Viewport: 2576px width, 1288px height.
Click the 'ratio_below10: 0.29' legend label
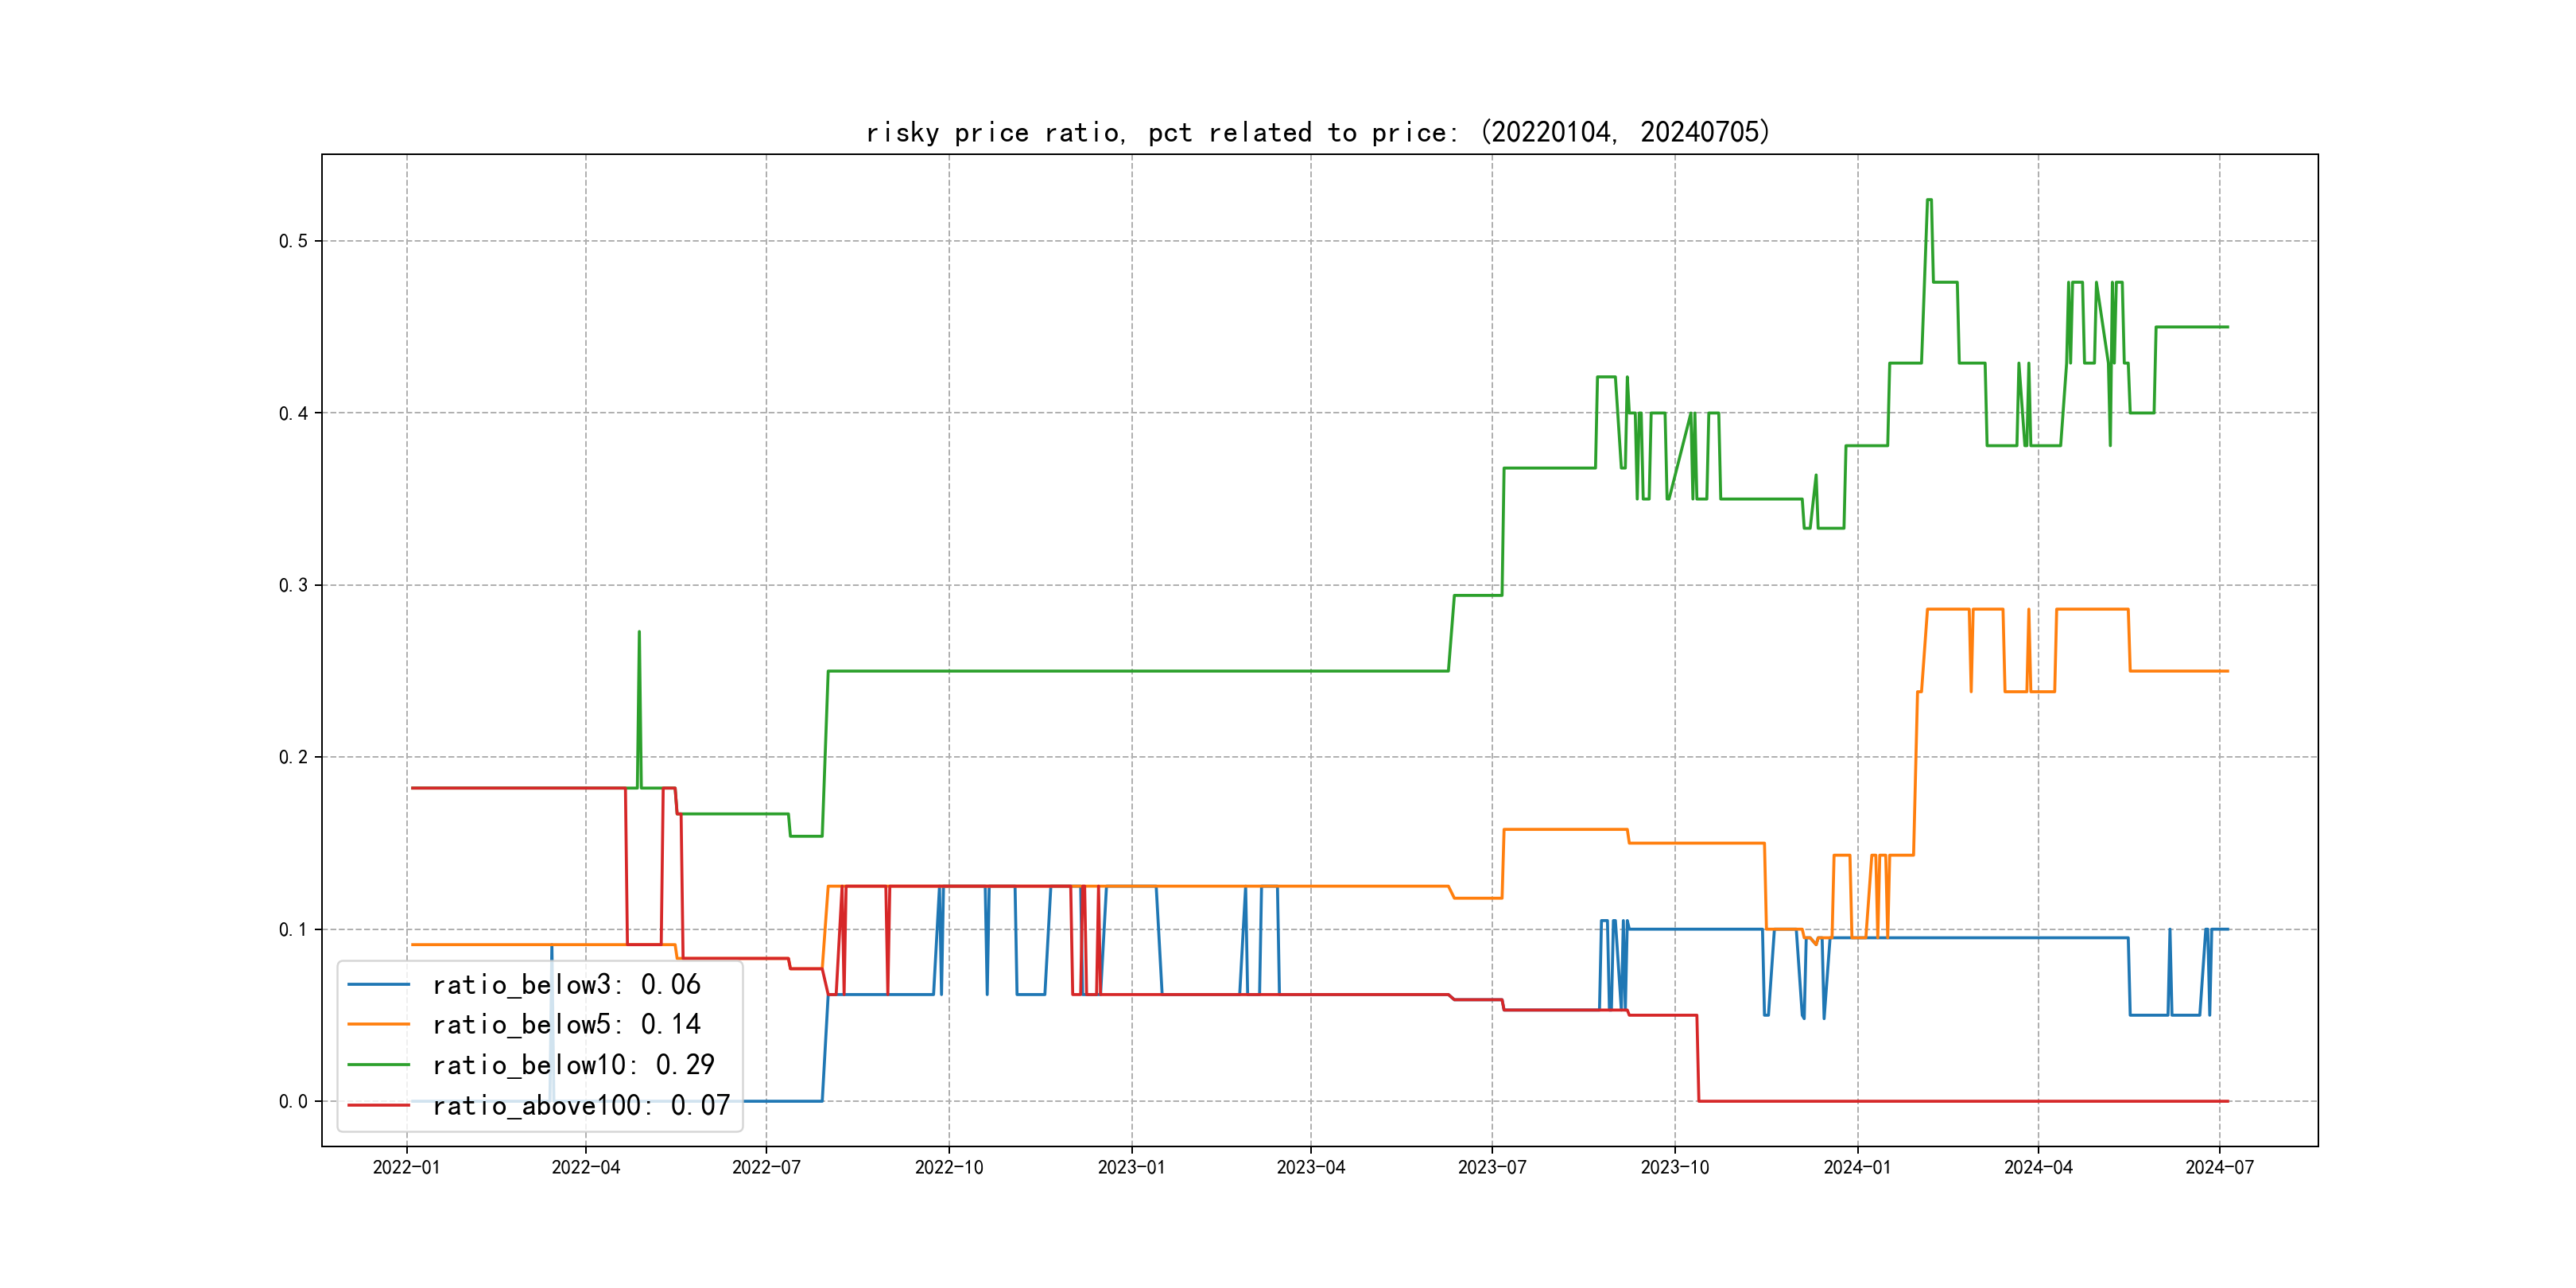[x=573, y=1065]
